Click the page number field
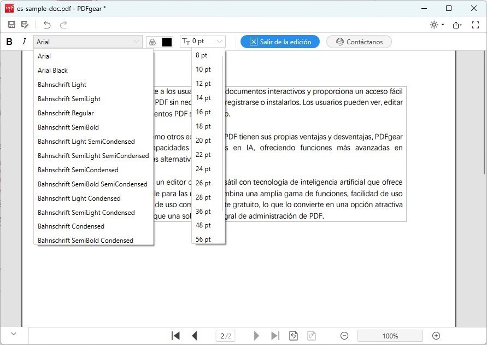 pos(226,336)
